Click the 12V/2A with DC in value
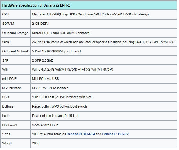Screen dimensions: 179x150 click(45, 125)
